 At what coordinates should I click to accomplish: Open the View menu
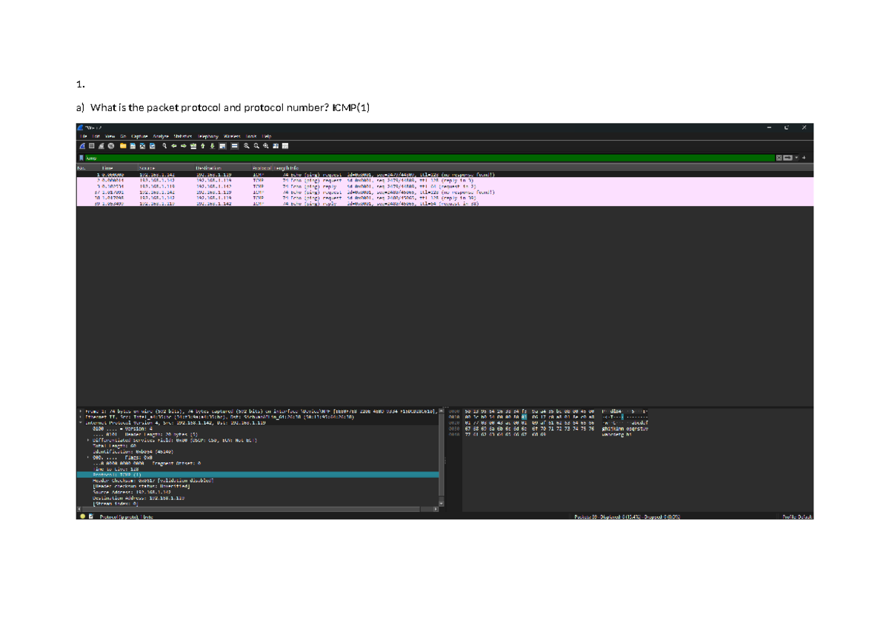(110, 136)
